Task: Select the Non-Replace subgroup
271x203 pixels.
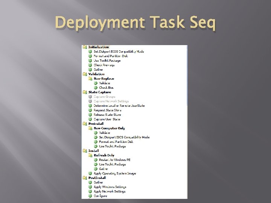Action: click(104, 79)
